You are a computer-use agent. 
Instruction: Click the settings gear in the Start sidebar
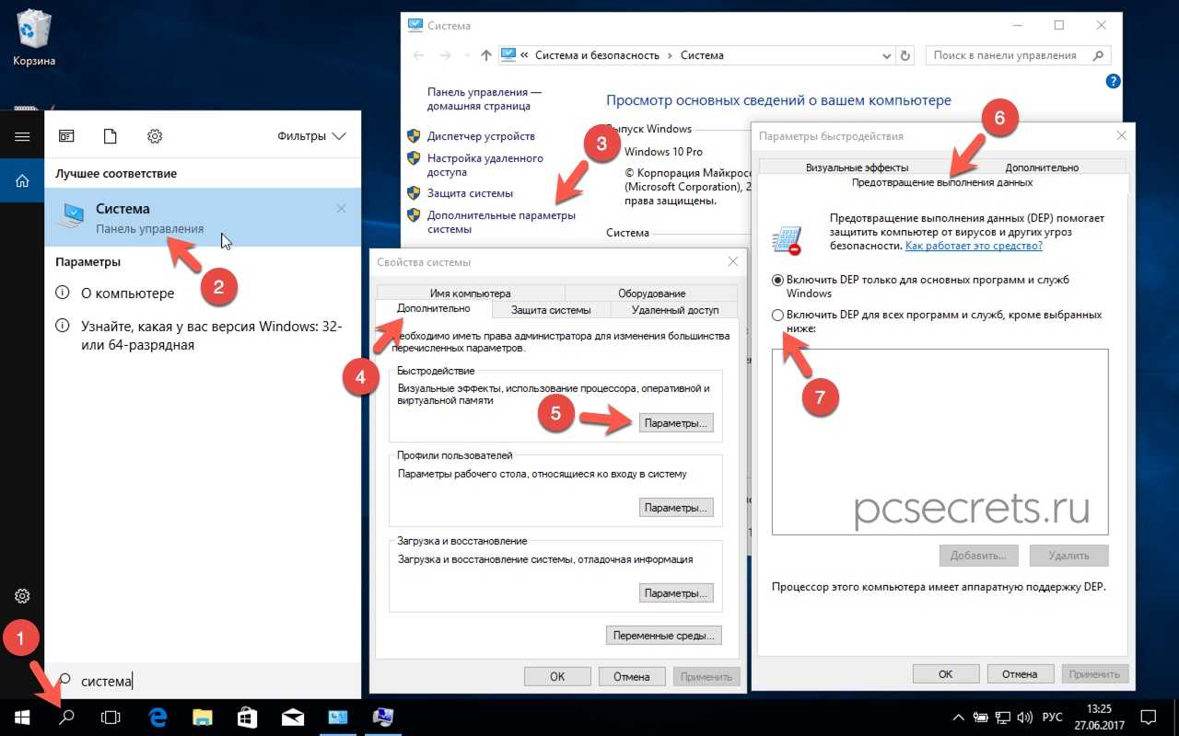(x=22, y=595)
